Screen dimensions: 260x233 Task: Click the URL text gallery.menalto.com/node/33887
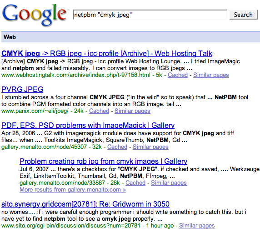click(62, 182)
